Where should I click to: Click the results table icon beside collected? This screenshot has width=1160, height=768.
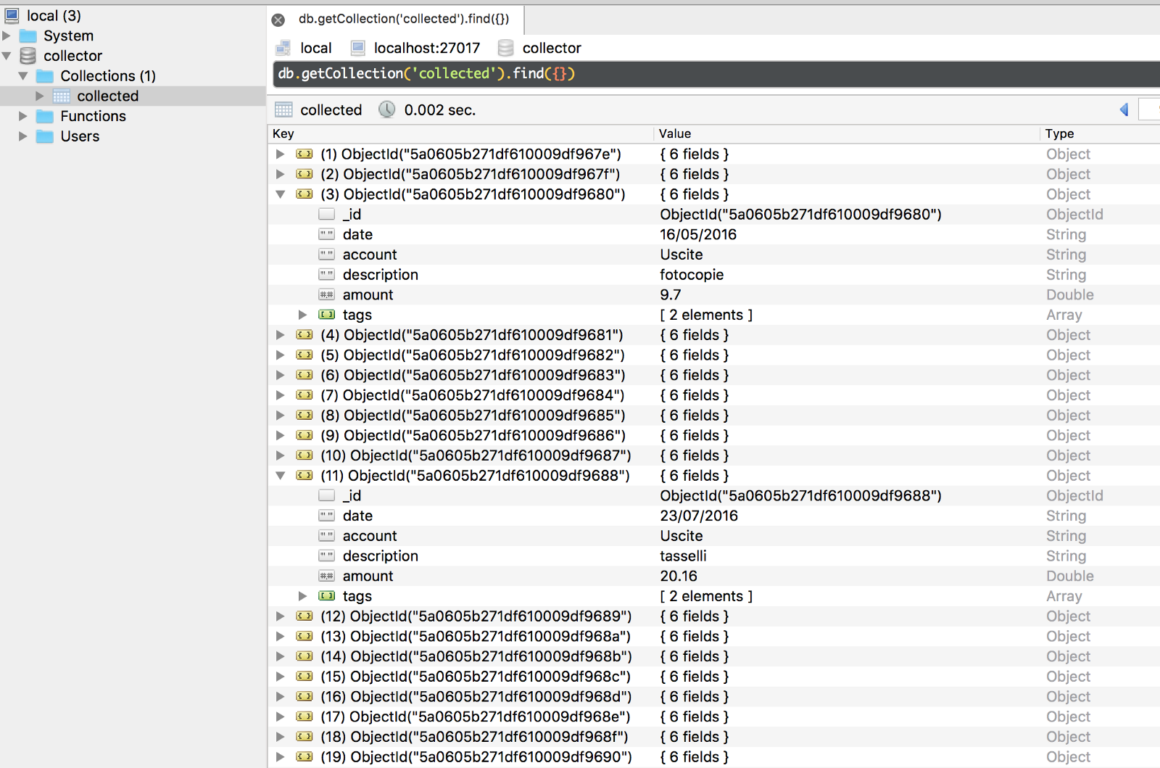[283, 110]
